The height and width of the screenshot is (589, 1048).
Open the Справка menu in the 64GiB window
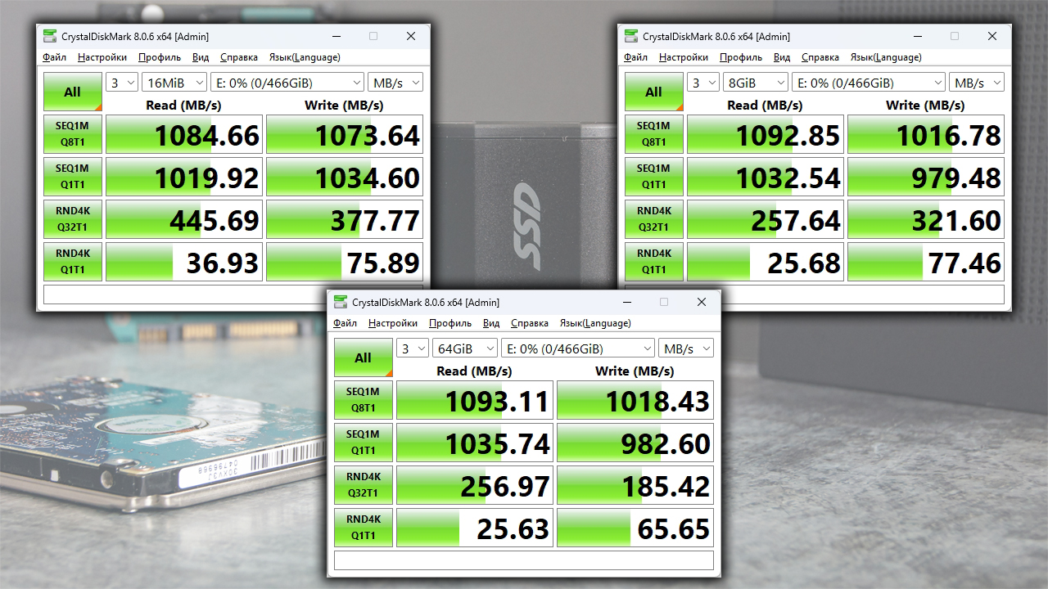point(530,323)
